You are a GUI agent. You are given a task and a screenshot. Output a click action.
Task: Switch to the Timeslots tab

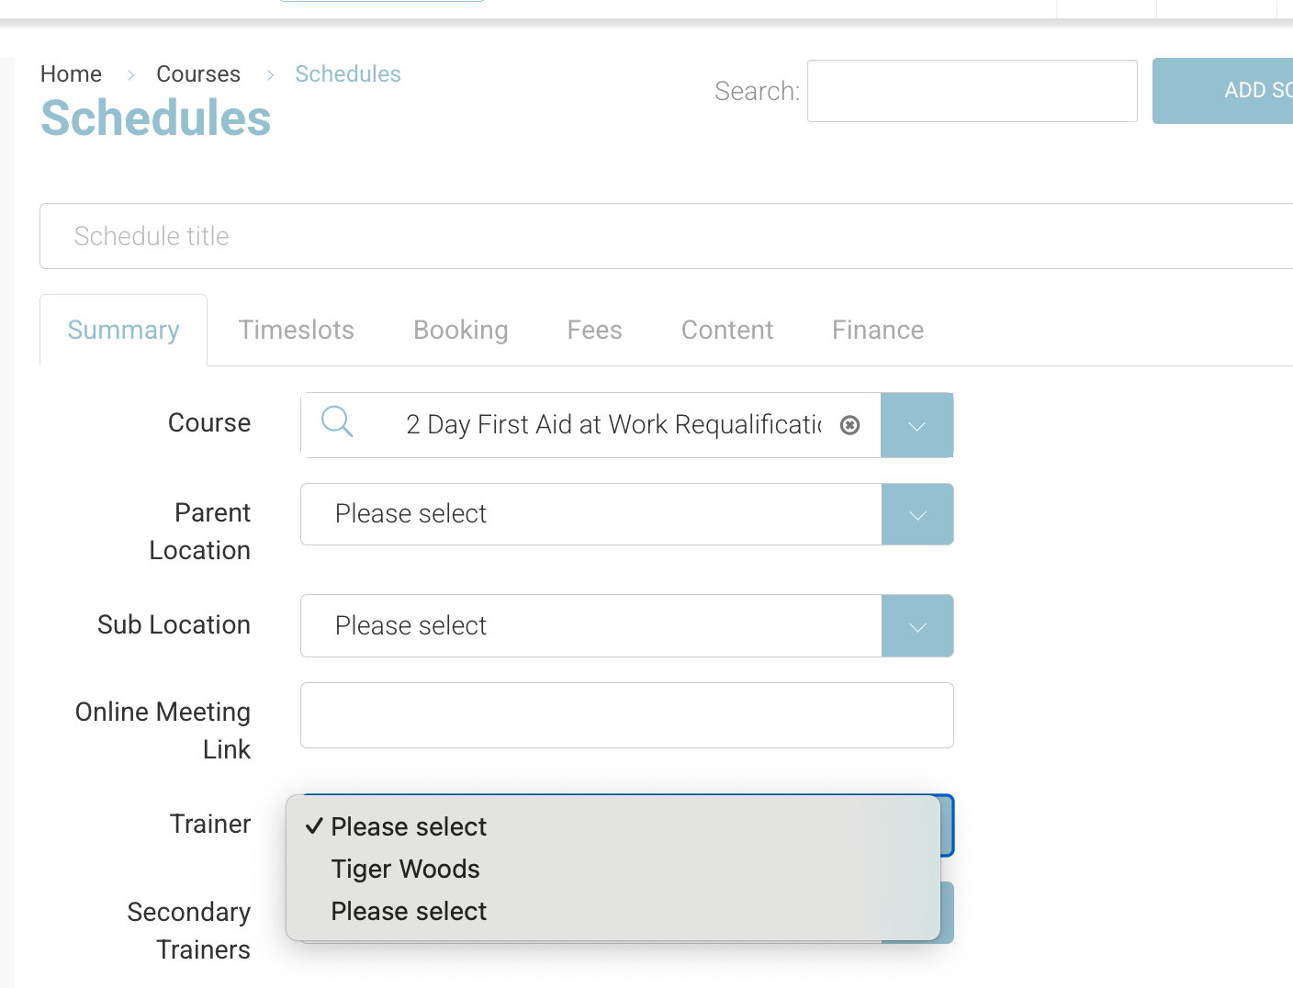click(x=296, y=330)
